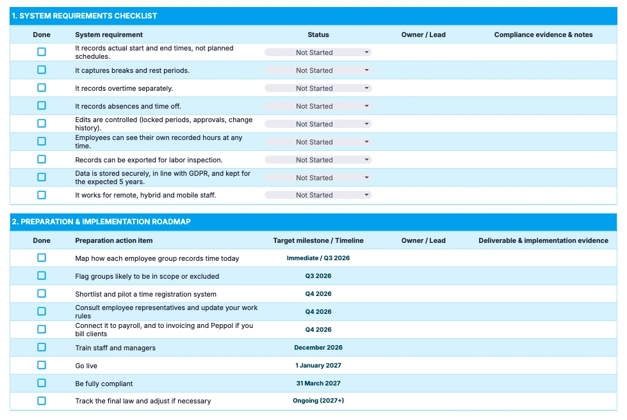Select 'Deliverable & implementation evidence' header
Viewport: 627px width, 420px height.
coord(544,241)
